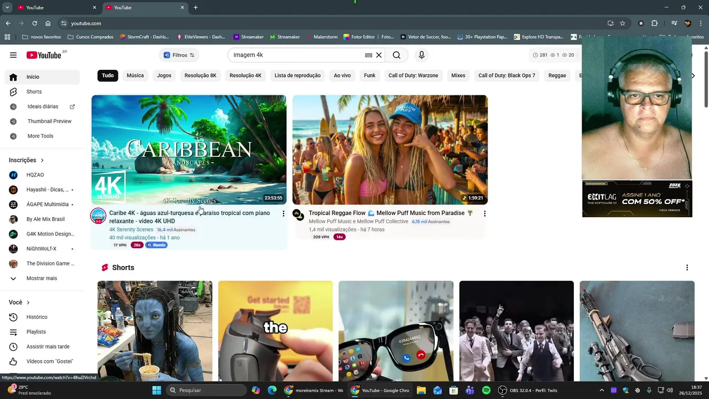The height and width of the screenshot is (399, 709).
Task: Select the Funk chip
Action: [x=369, y=75]
